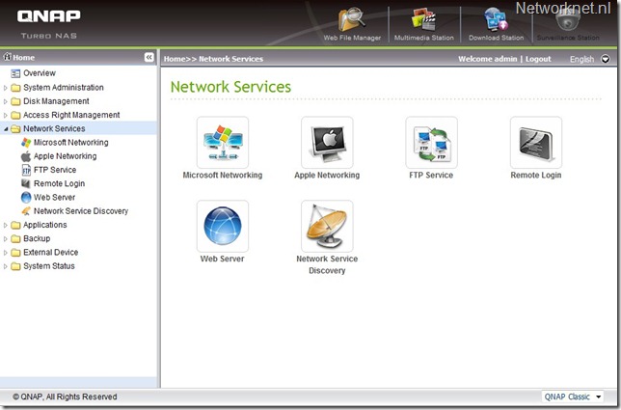Screen dimensions: 621x410
Task: Click the large FTP Service icon
Action: click(431, 142)
